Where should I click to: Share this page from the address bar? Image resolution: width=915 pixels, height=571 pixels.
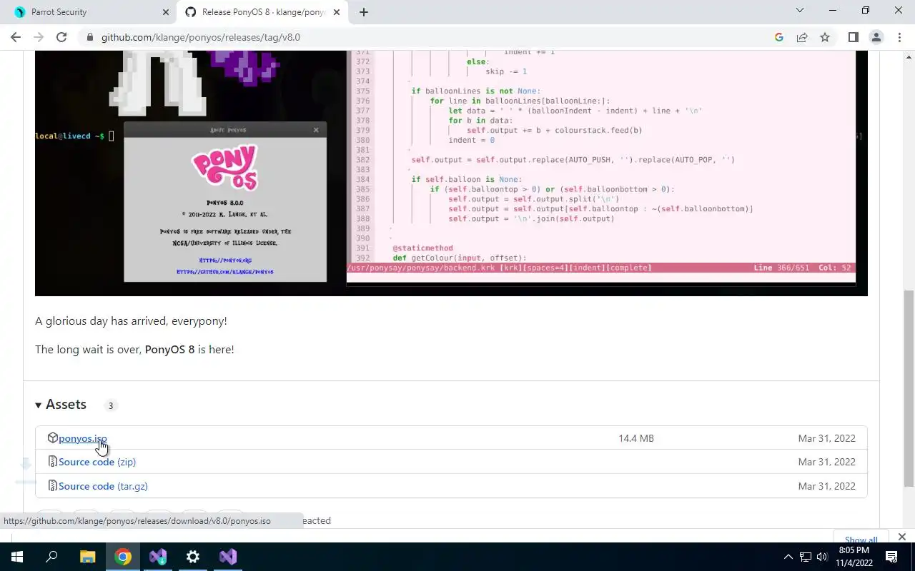click(x=802, y=37)
